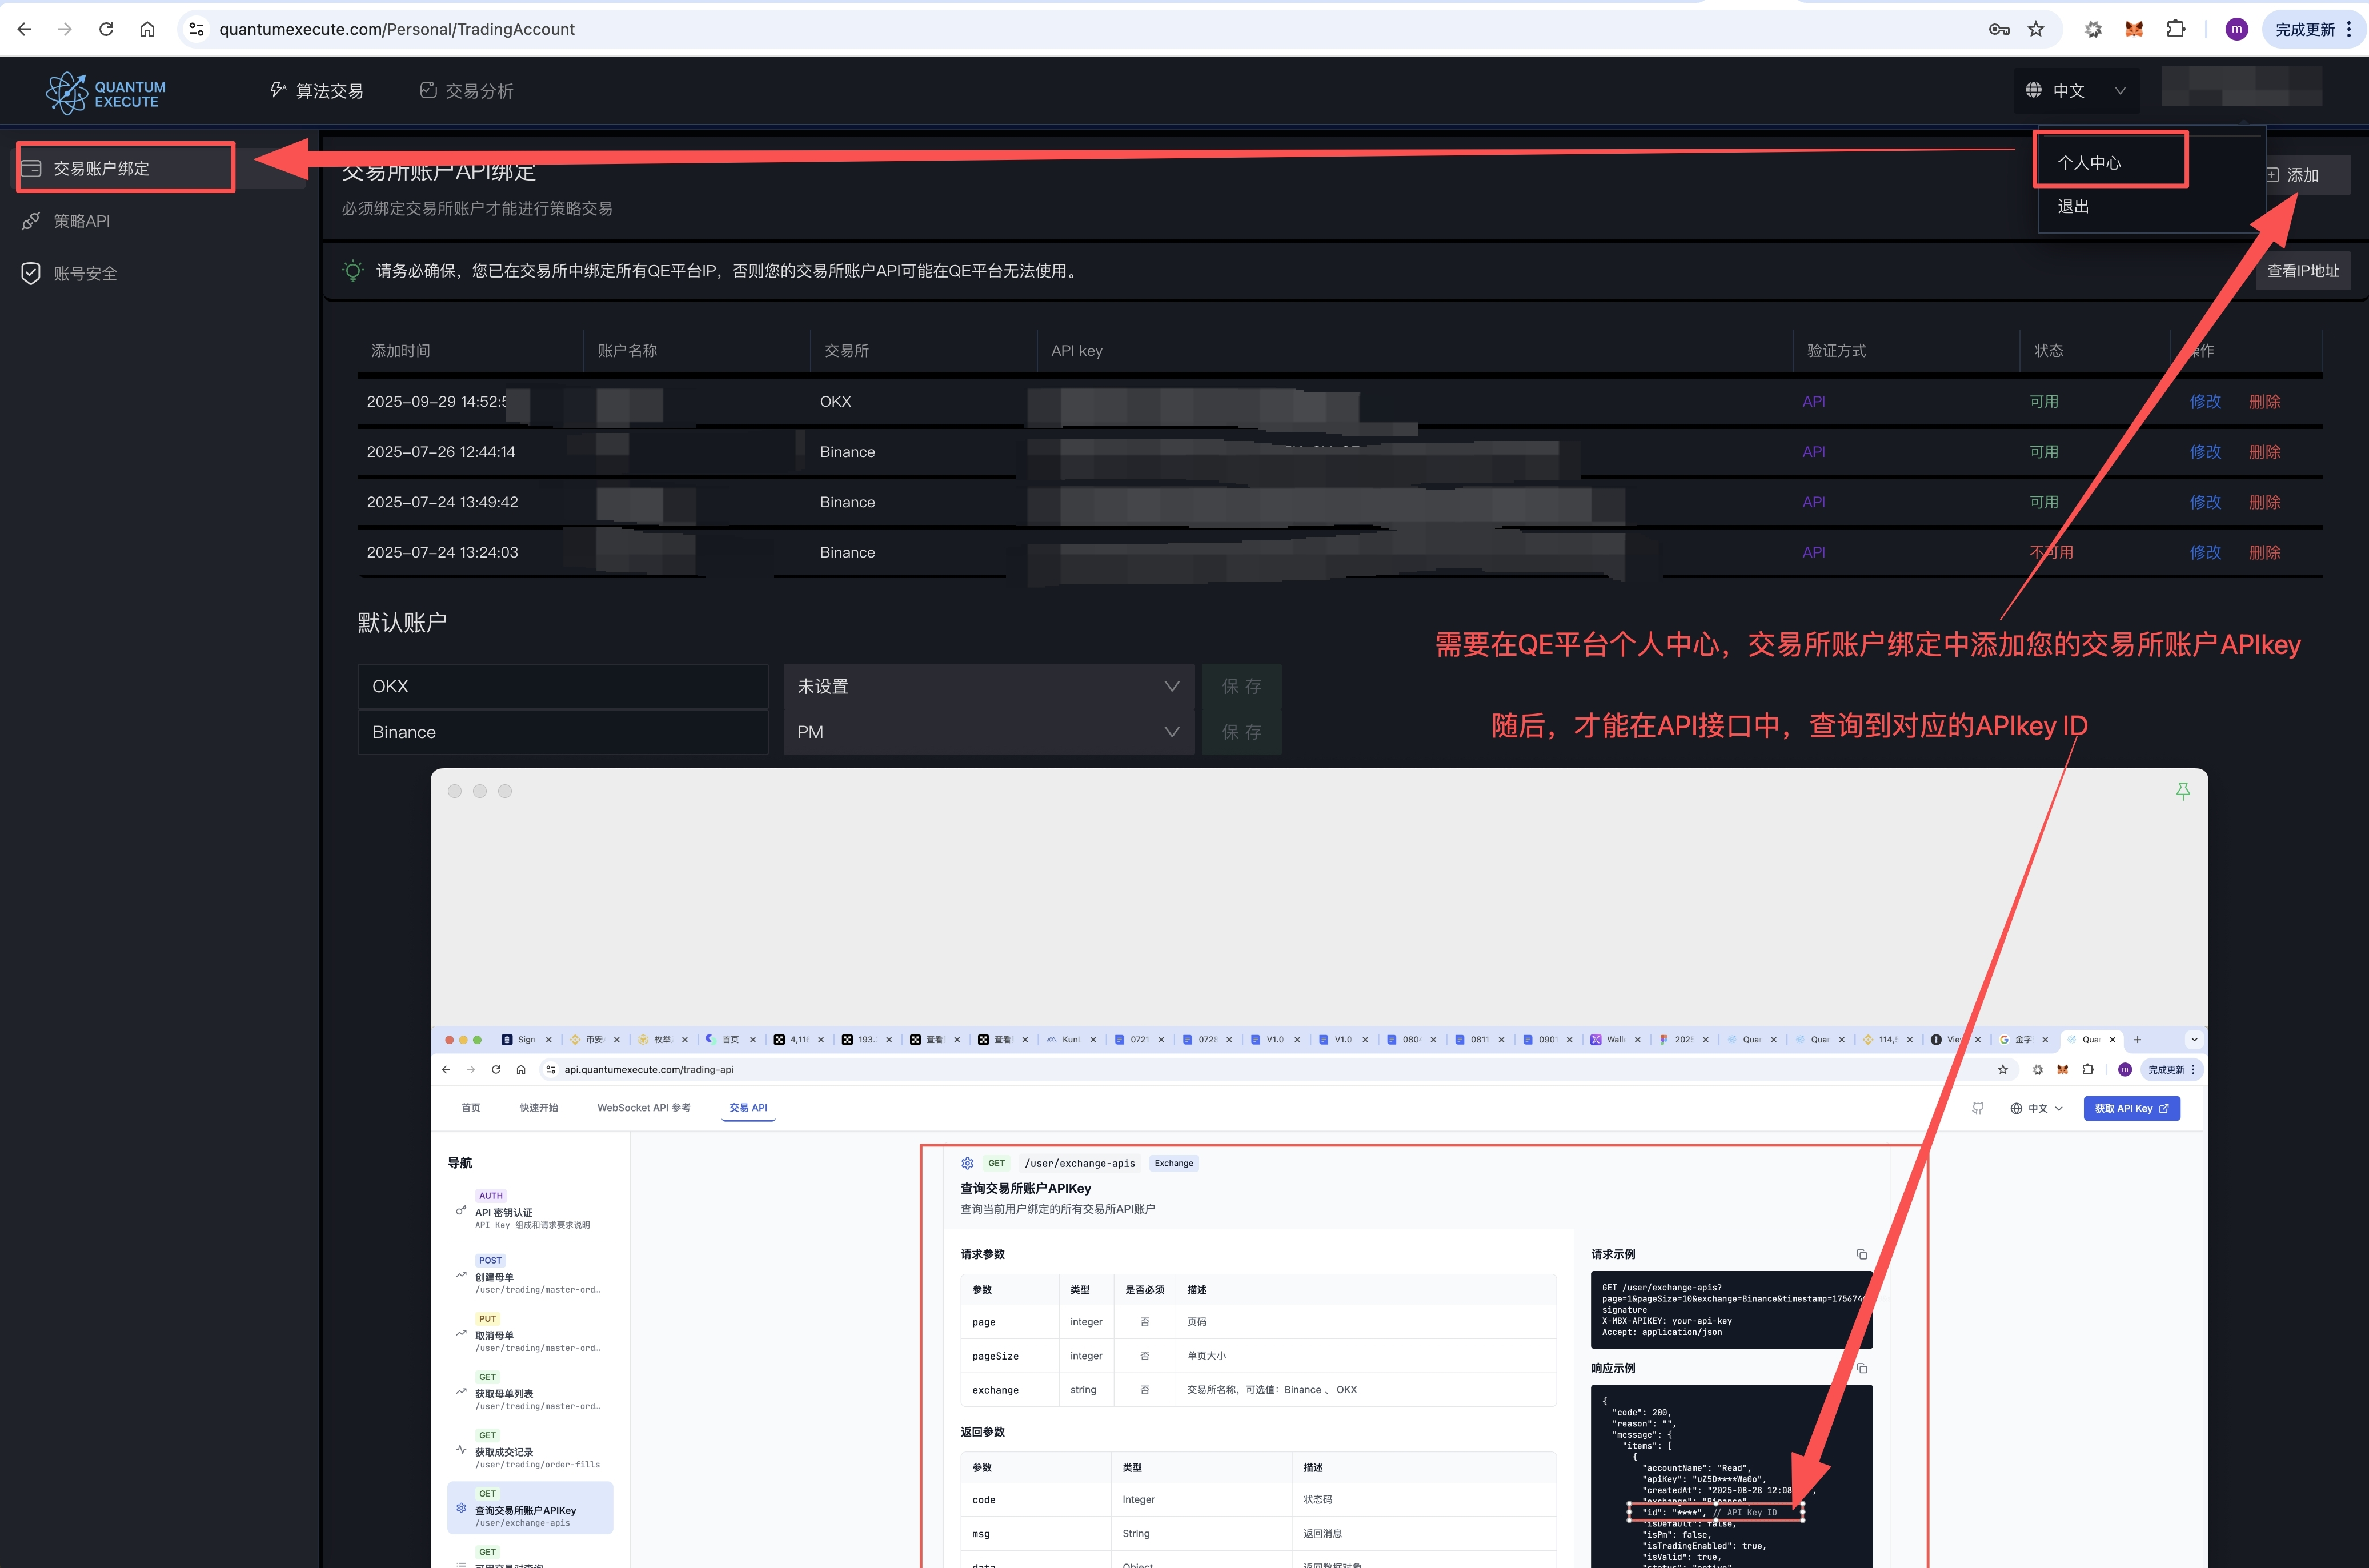Open the MetaMask fox extension icon
Image resolution: width=2369 pixels, height=1568 pixels.
click(x=2134, y=29)
